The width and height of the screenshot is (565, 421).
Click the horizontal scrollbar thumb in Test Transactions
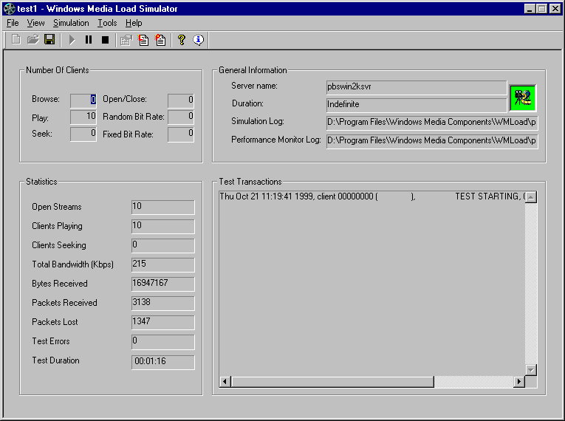pyautogui.click(x=332, y=382)
